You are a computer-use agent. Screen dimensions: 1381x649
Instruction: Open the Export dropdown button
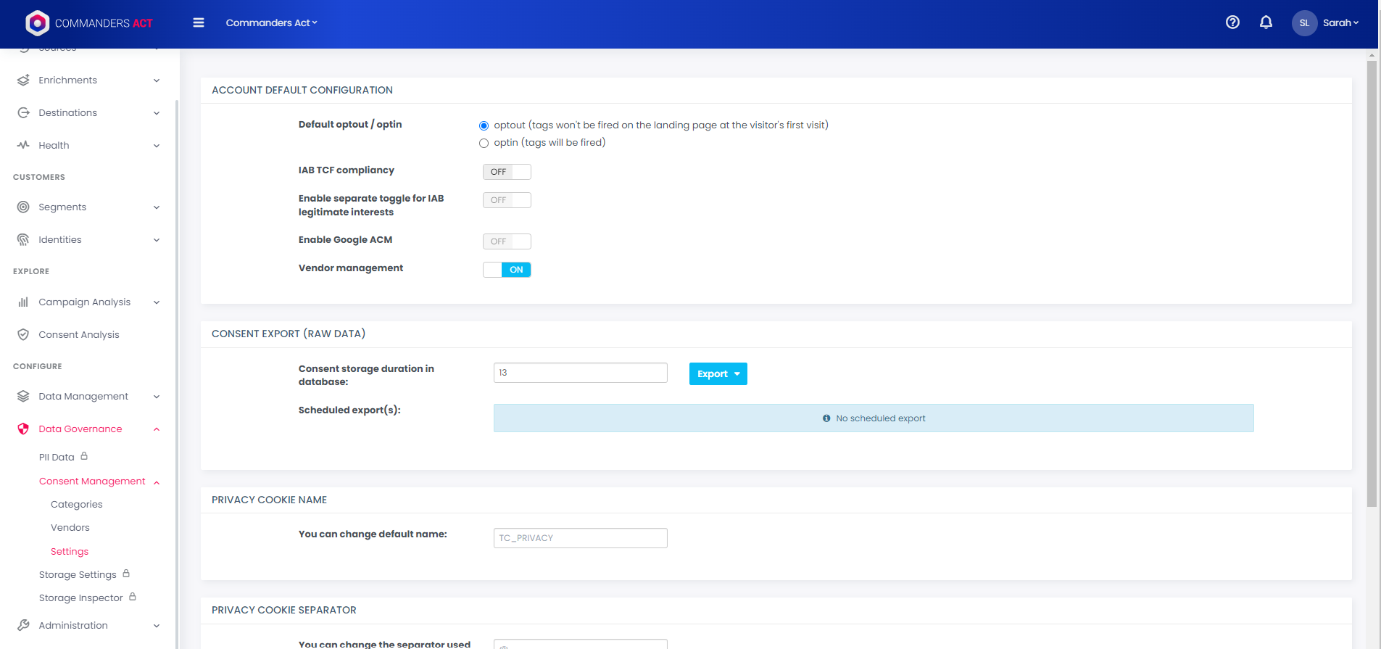pos(718,374)
